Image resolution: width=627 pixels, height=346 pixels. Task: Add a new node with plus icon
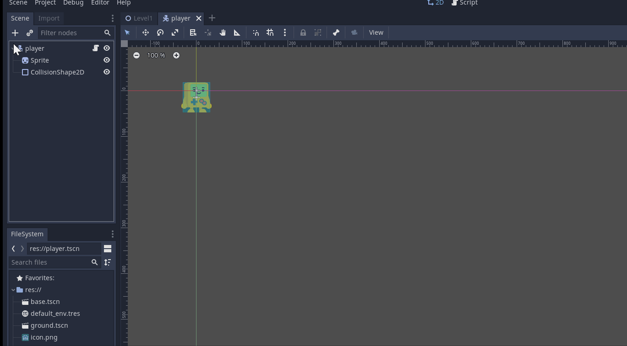(15, 33)
